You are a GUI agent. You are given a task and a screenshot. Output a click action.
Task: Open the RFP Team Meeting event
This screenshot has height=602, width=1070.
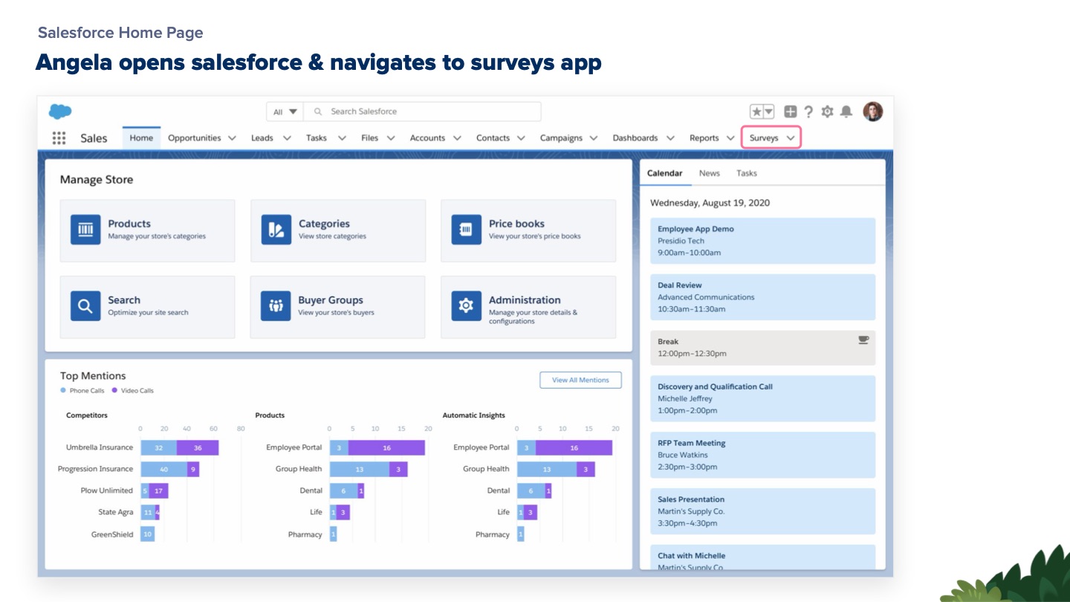coord(762,456)
